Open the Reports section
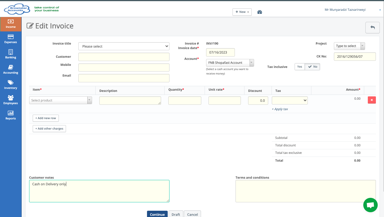 (11, 115)
